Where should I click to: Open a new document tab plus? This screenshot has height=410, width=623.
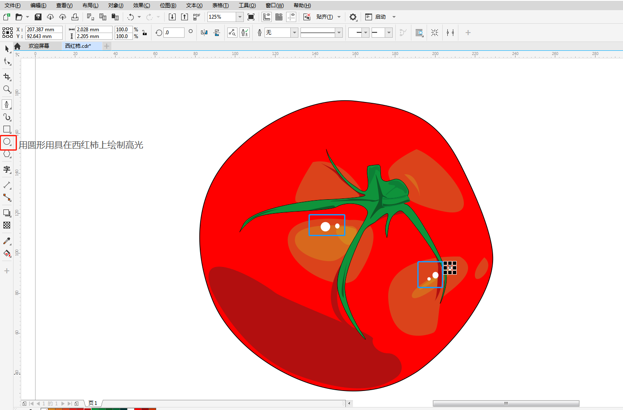pyautogui.click(x=107, y=46)
